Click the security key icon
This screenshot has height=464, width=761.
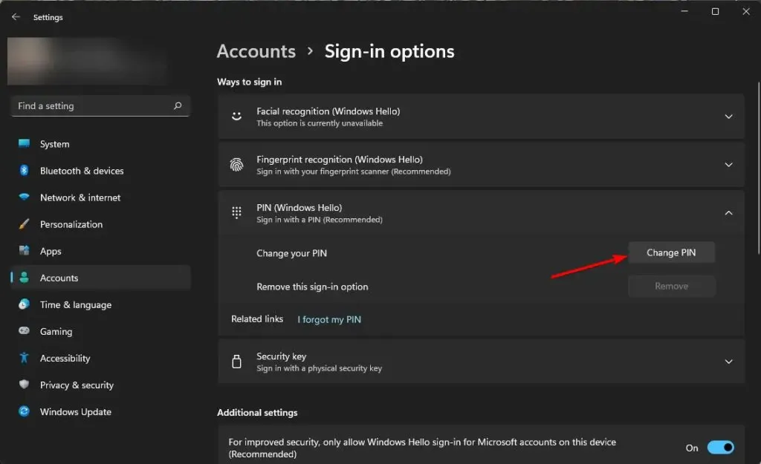[x=236, y=362]
